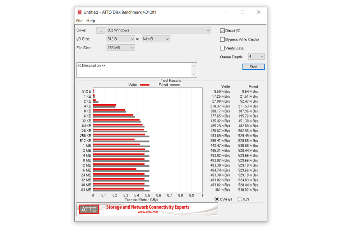The width and height of the screenshot is (351, 230).
Task: Click the 530.02 MB/s read value
Action: point(248,190)
